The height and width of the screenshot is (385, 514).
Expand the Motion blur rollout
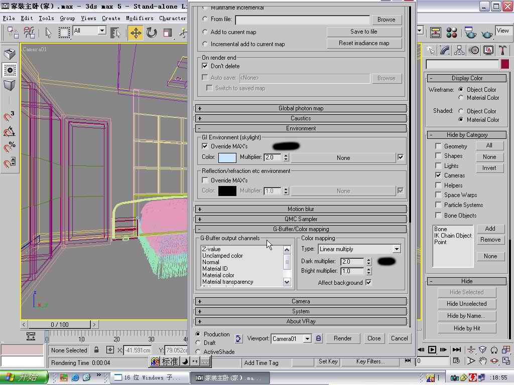pos(301,209)
